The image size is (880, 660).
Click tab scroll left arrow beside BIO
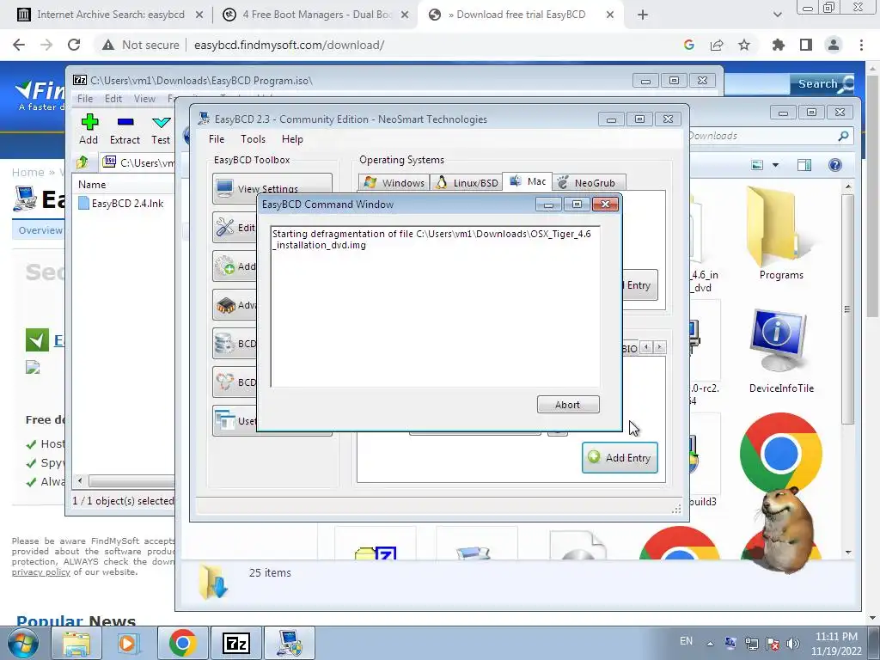[x=646, y=347]
